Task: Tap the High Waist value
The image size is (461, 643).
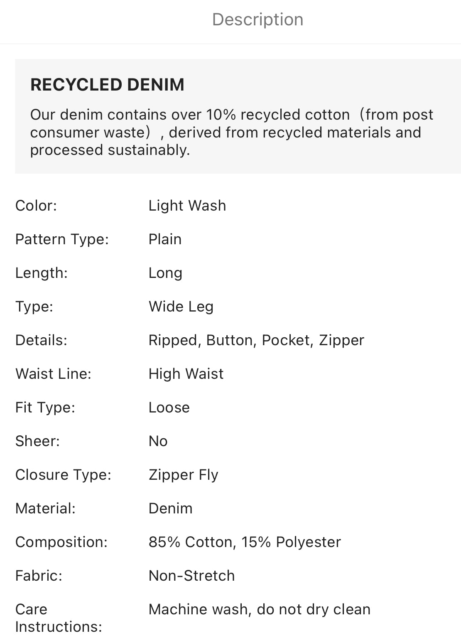Action: click(x=186, y=374)
